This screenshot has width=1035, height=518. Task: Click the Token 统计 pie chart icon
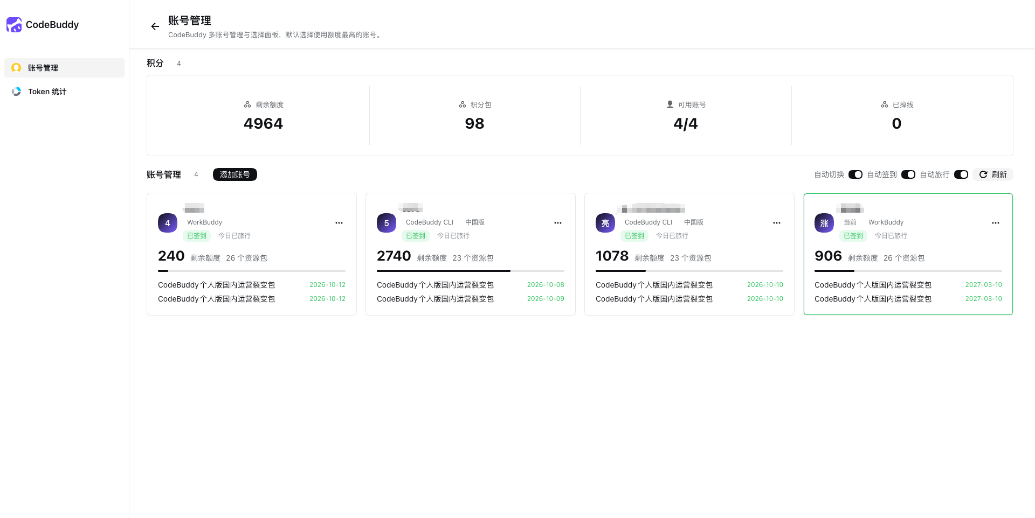[16, 92]
